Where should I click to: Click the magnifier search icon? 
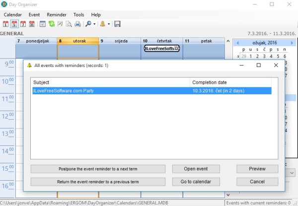pos(88,24)
